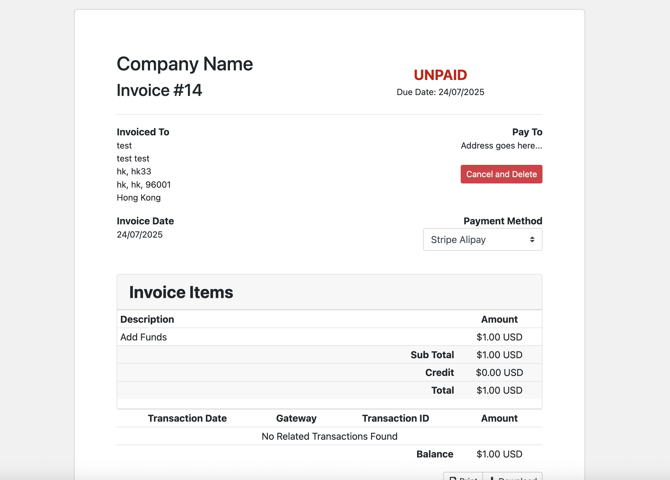Click the Company Name heading
670x480 pixels.
pyautogui.click(x=185, y=63)
